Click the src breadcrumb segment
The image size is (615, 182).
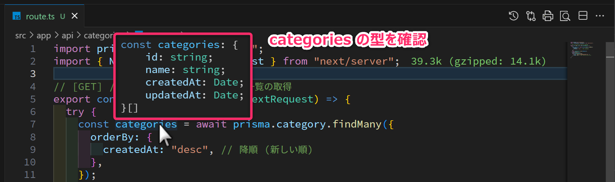pos(20,36)
